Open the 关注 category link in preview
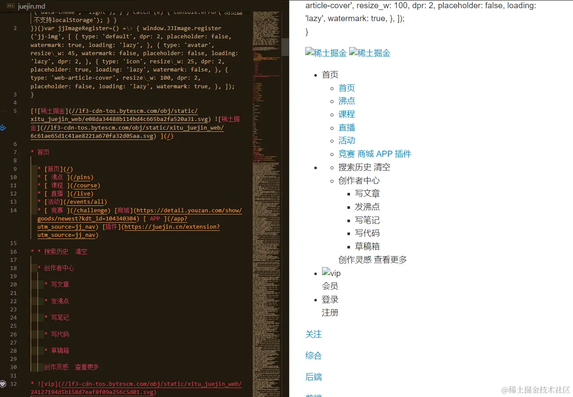The height and width of the screenshot is (397, 573). coord(313,334)
